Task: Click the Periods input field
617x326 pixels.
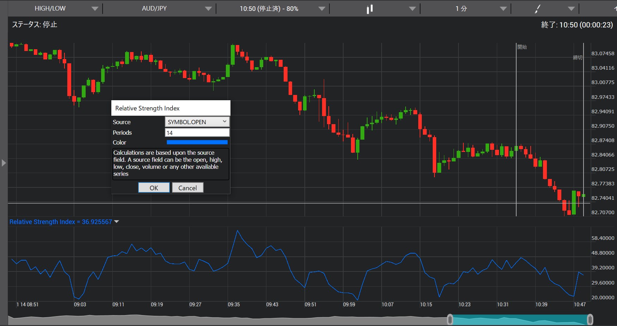Action: (197, 133)
